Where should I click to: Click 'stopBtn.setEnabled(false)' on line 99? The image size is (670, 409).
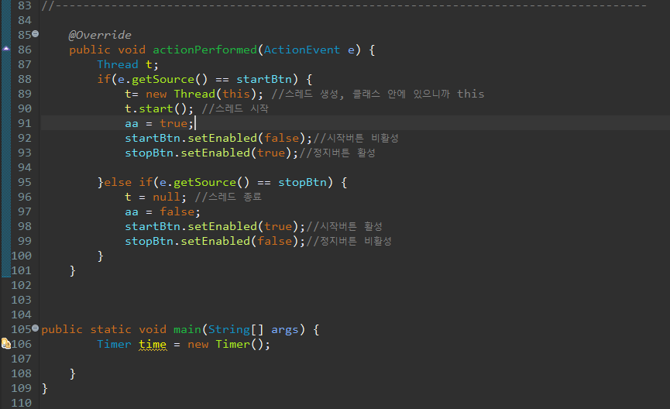pyautogui.click(x=211, y=242)
